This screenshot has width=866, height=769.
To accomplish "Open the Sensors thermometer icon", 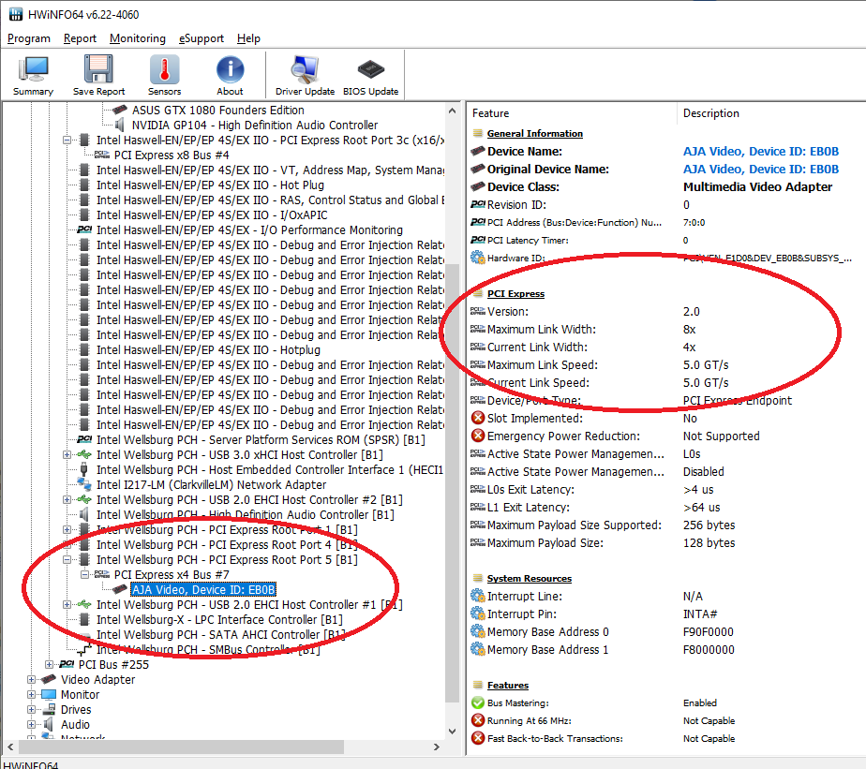I will [x=164, y=75].
